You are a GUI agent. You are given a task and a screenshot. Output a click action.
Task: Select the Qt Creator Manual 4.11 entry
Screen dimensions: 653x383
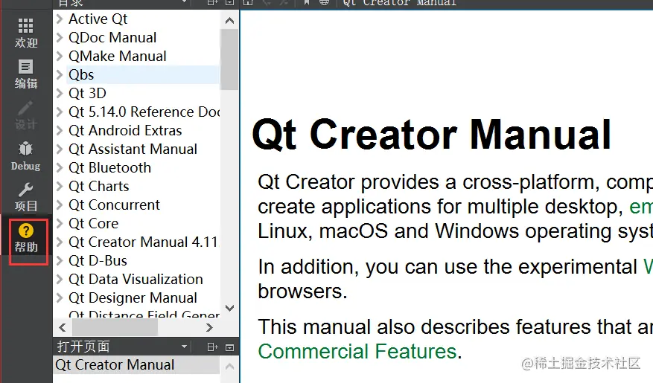144,242
